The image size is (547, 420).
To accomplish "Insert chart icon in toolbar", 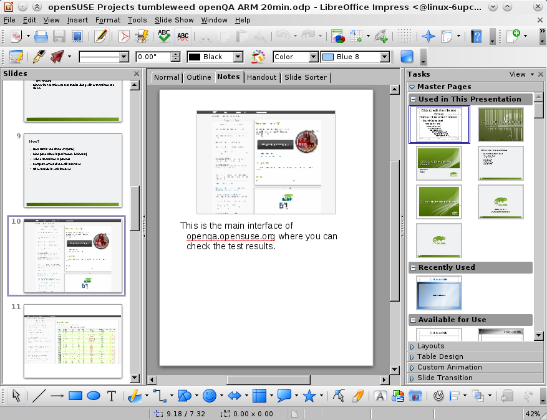I will [337, 36].
